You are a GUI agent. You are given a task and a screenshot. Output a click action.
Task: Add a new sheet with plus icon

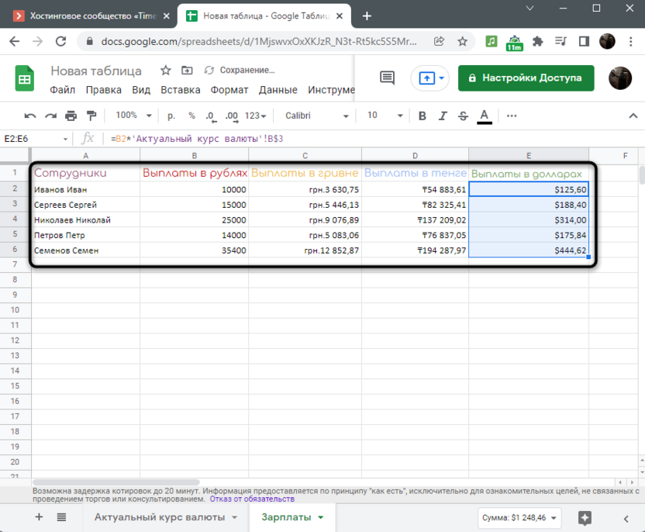39,517
